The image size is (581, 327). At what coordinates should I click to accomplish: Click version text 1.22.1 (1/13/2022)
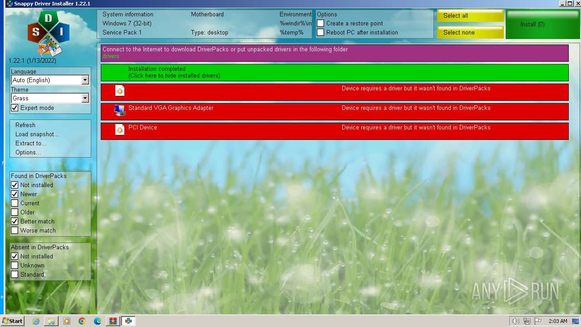tap(32, 60)
